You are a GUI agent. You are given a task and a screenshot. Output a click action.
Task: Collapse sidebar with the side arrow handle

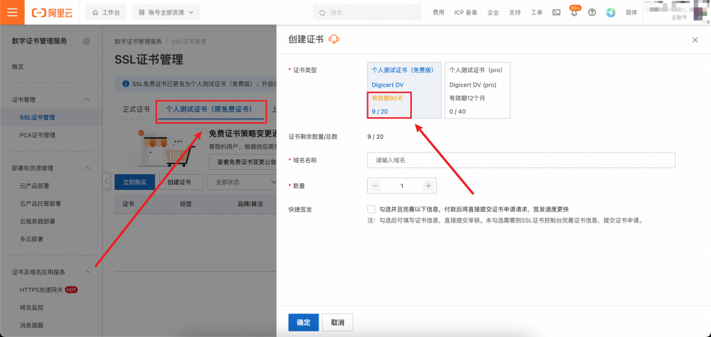tap(106, 182)
